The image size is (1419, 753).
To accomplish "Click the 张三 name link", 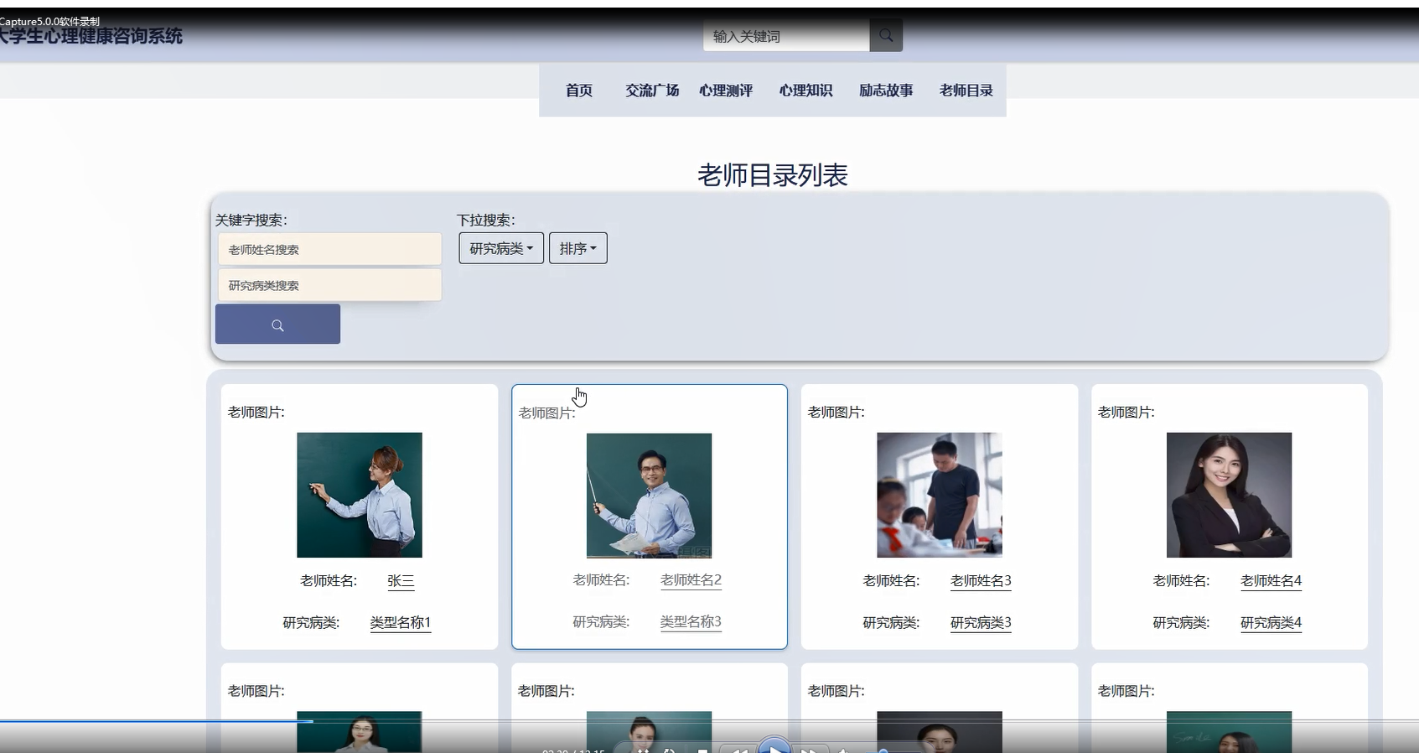I will coord(401,581).
